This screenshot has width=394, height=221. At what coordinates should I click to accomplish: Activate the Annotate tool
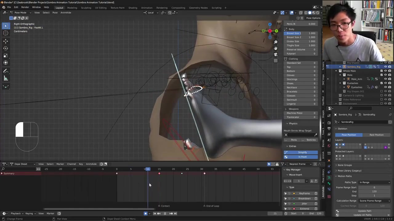click(x=6, y=71)
